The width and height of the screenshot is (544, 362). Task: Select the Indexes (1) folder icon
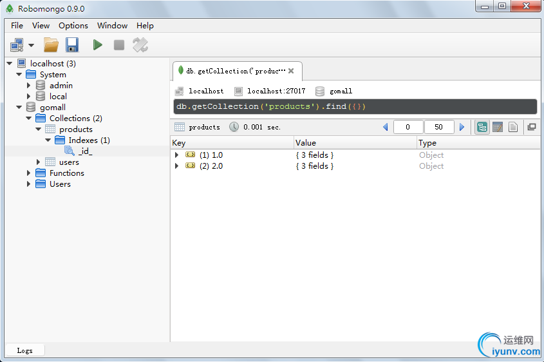(x=60, y=140)
